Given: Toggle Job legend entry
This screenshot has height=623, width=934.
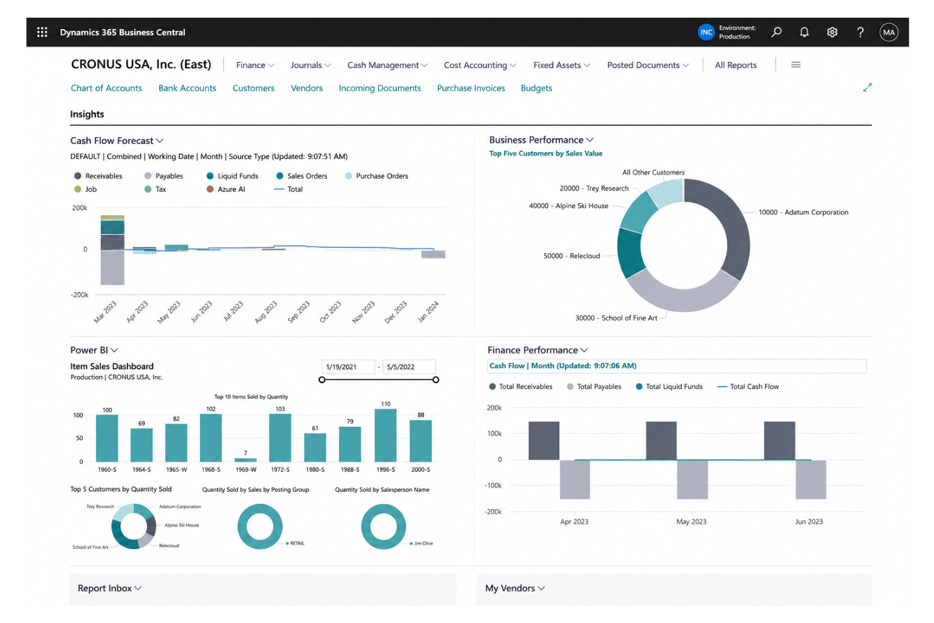Looking at the screenshot, I should (x=86, y=189).
